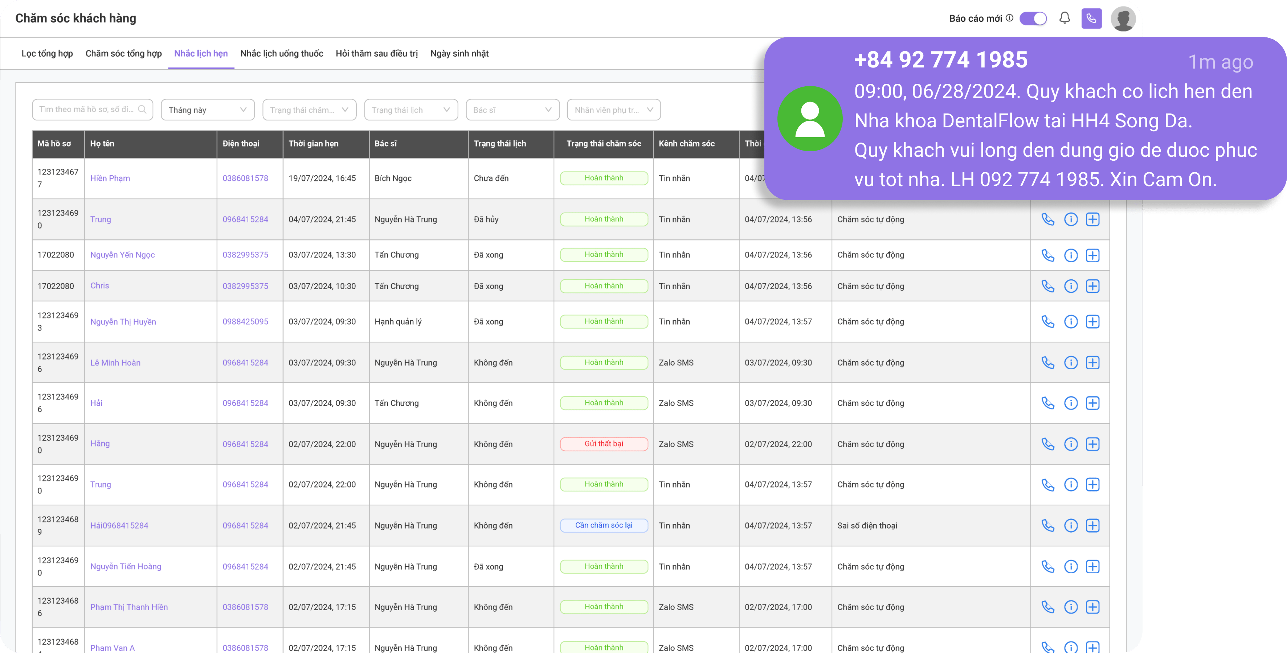Open the Tháng này dropdown
Image resolution: width=1287 pixels, height=653 pixels.
click(207, 110)
